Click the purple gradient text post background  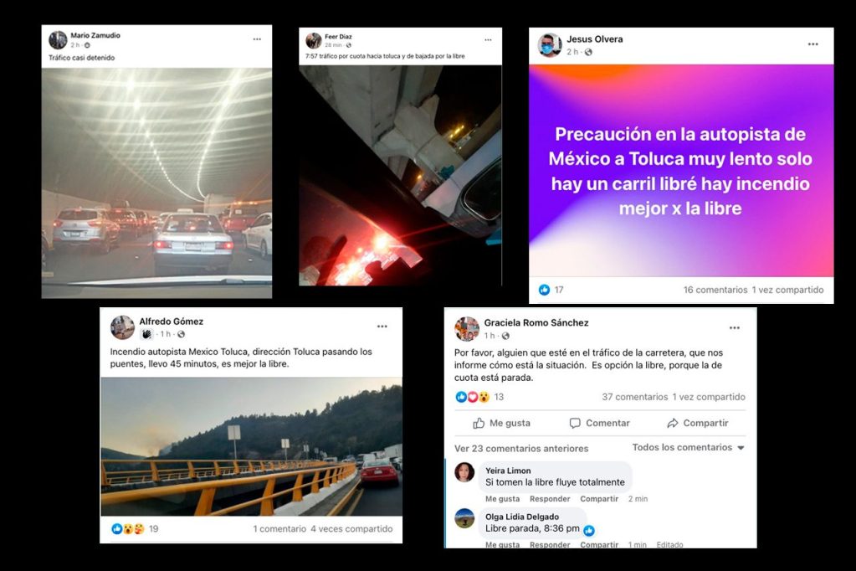tap(681, 171)
